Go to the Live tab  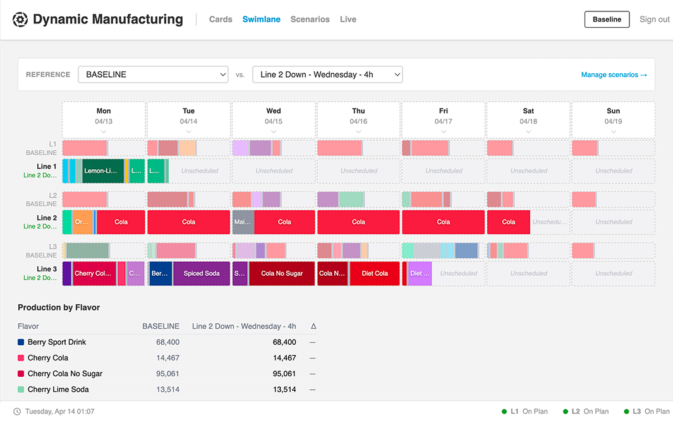(x=348, y=20)
